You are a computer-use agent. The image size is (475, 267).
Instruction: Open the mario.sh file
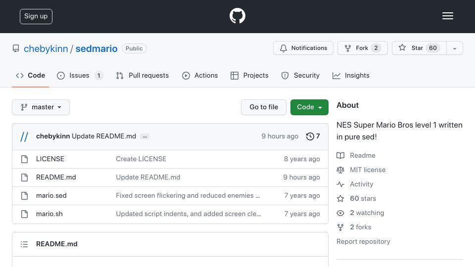tap(49, 214)
